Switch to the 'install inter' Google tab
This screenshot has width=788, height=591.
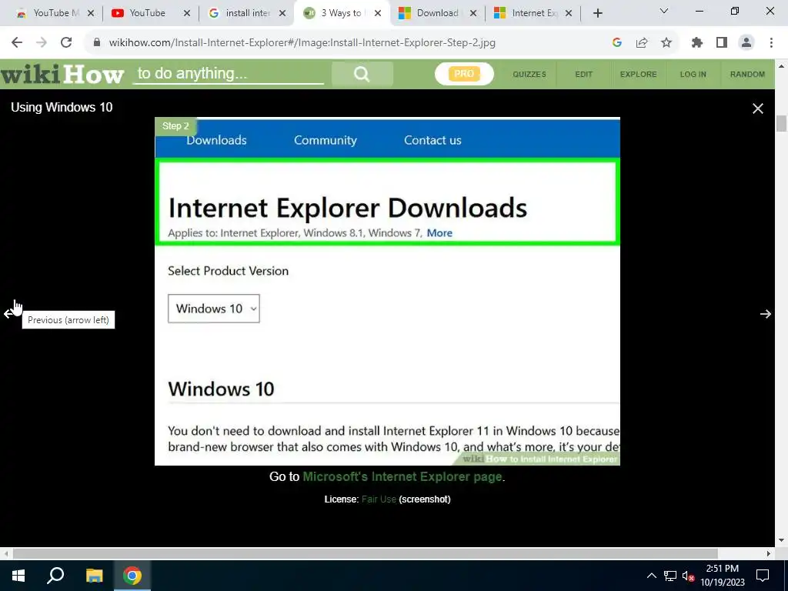tap(247, 14)
